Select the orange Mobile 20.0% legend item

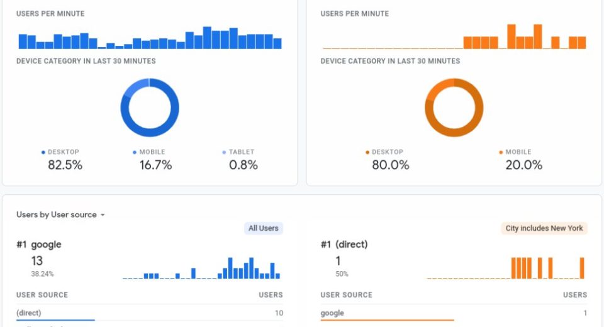(x=523, y=160)
